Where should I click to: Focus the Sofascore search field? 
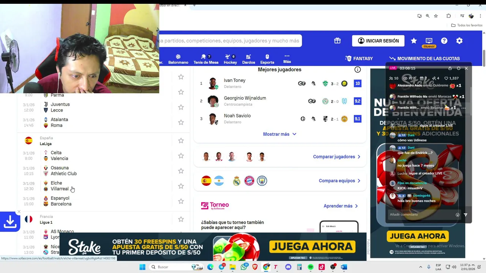tap(230, 41)
